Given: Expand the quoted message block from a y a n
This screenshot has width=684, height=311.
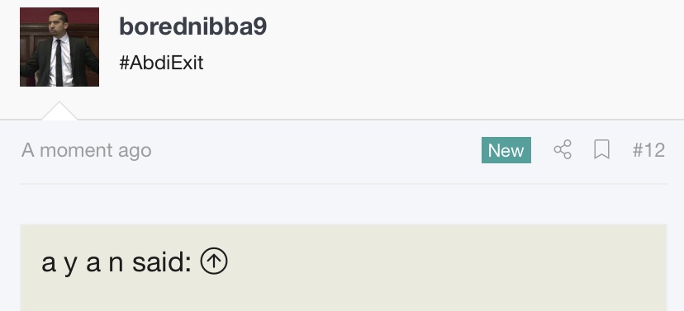Looking at the screenshot, I should (344, 267).
